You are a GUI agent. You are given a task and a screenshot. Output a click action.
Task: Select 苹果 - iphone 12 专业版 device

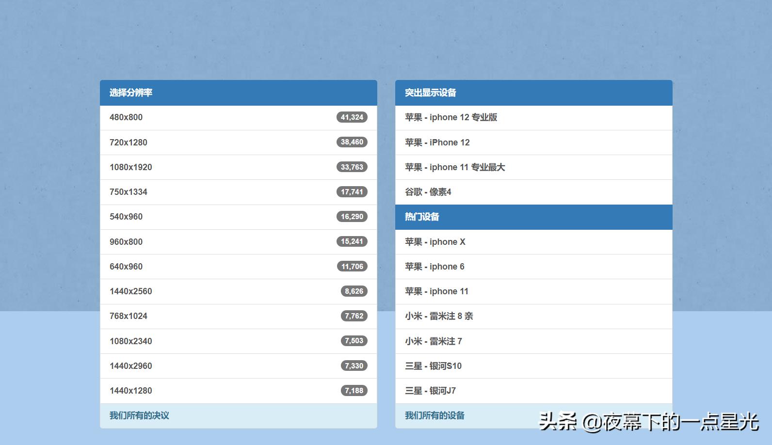[534, 117]
